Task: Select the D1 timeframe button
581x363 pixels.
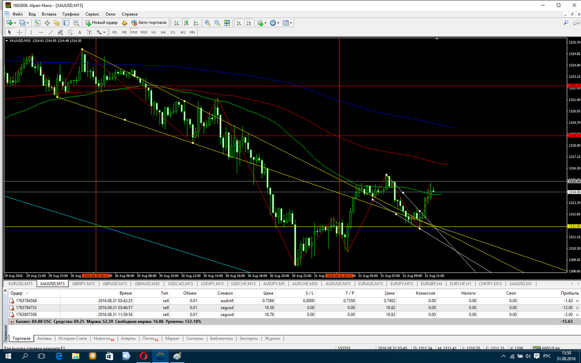Action: [x=173, y=32]
